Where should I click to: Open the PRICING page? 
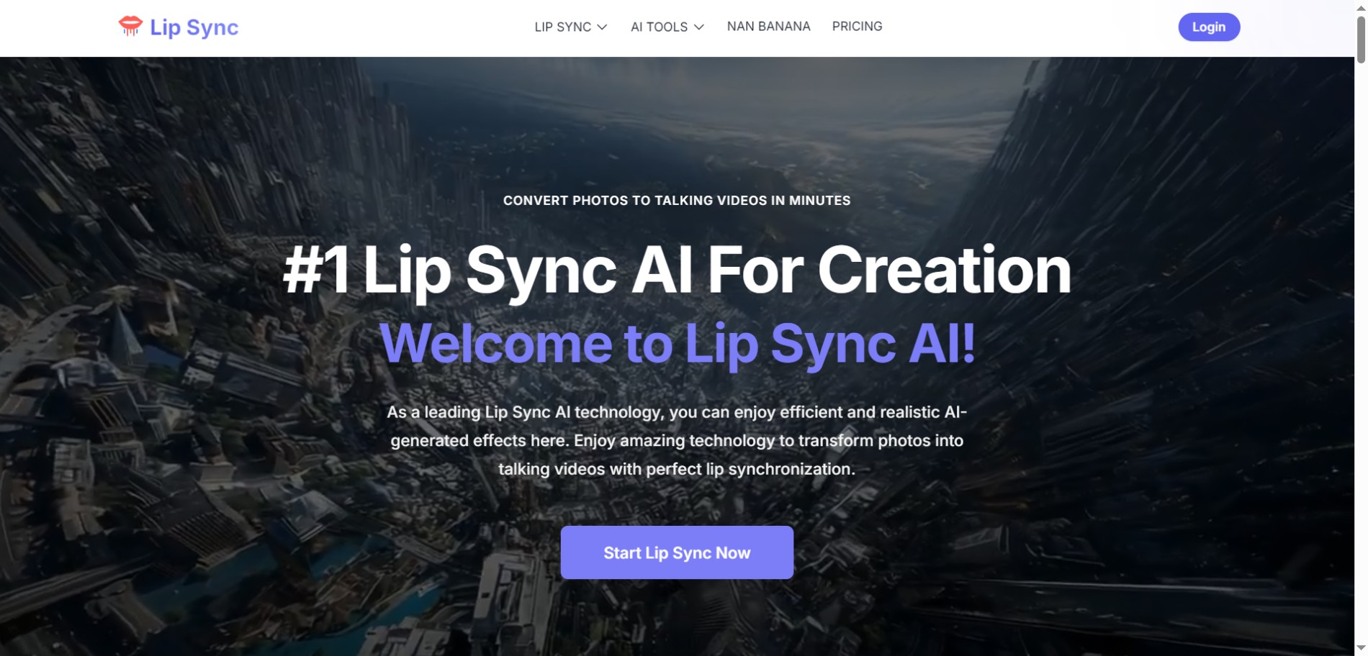pyautogui.click(x=857, y=27)
